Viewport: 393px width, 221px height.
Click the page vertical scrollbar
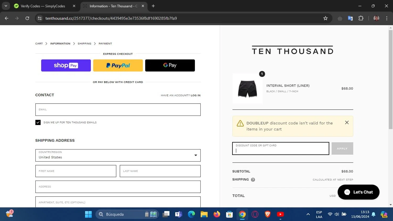coord(391,80)
